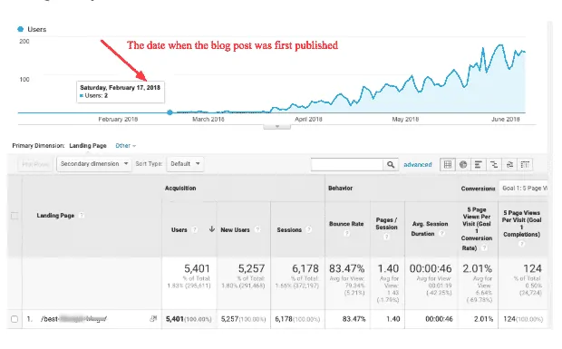Focus the table search input field
562x349 pixels.
347,164
